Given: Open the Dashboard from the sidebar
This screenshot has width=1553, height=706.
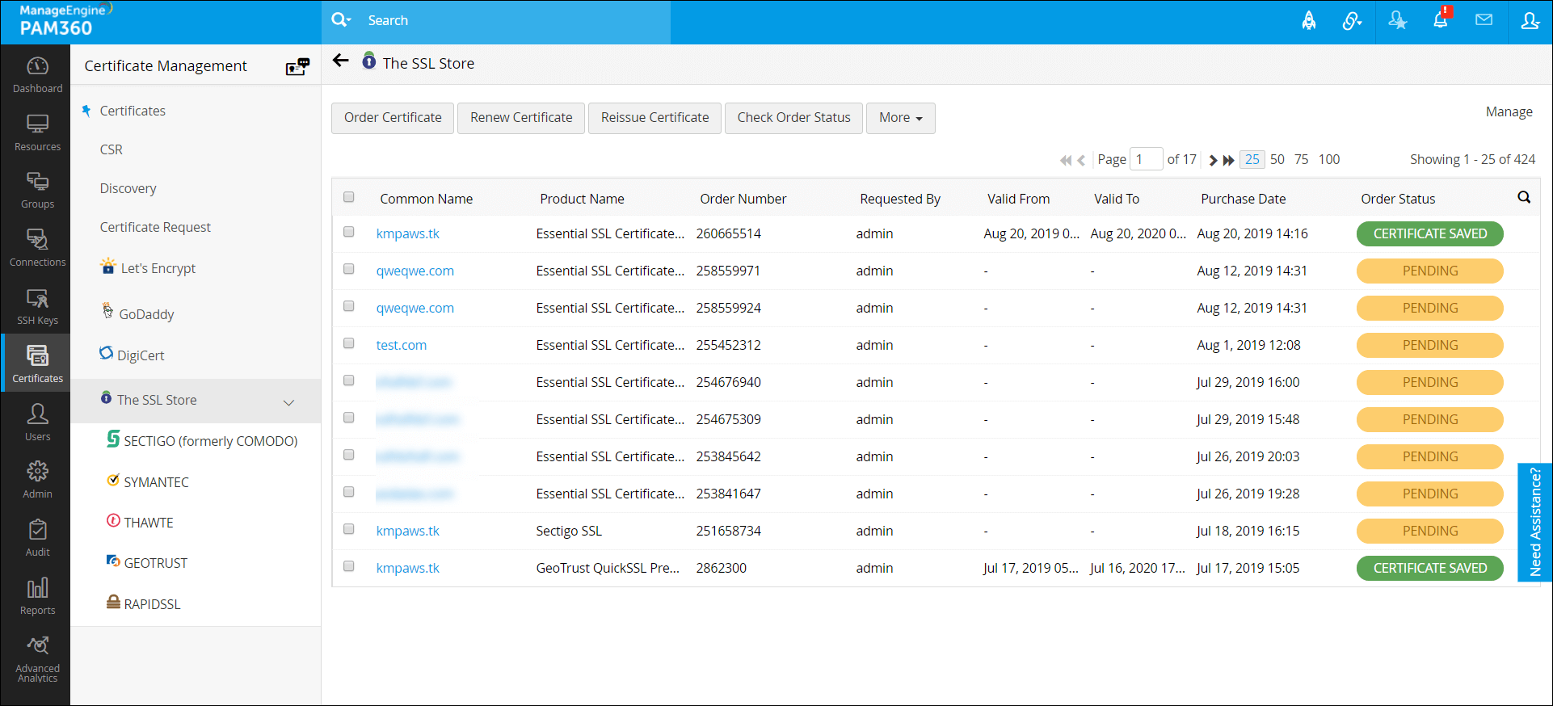Looking at the screenshot, I should click(37, 74).
